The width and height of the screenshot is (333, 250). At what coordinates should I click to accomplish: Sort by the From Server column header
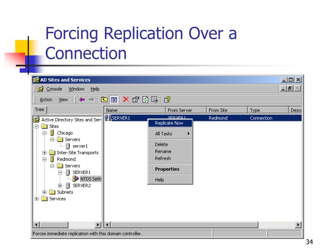click(x=186, y=110)
